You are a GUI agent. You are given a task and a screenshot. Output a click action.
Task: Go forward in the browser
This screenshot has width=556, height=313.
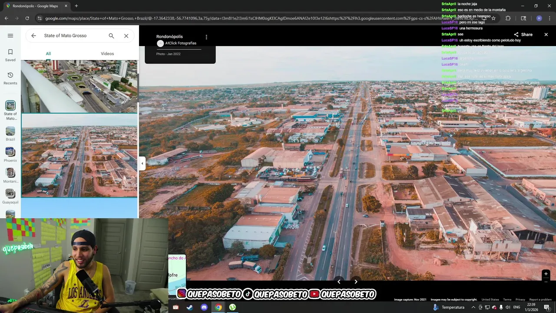point(17,18)
